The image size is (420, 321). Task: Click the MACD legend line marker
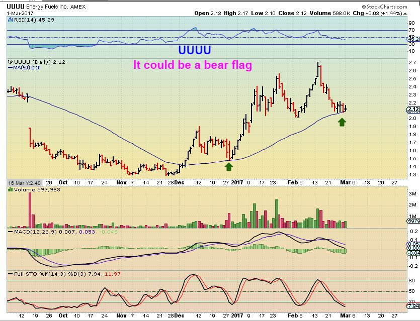pyautogui.click(x=11, y=232)
